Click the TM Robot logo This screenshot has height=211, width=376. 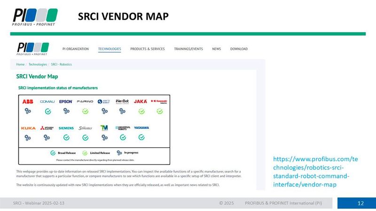[104, 128]
